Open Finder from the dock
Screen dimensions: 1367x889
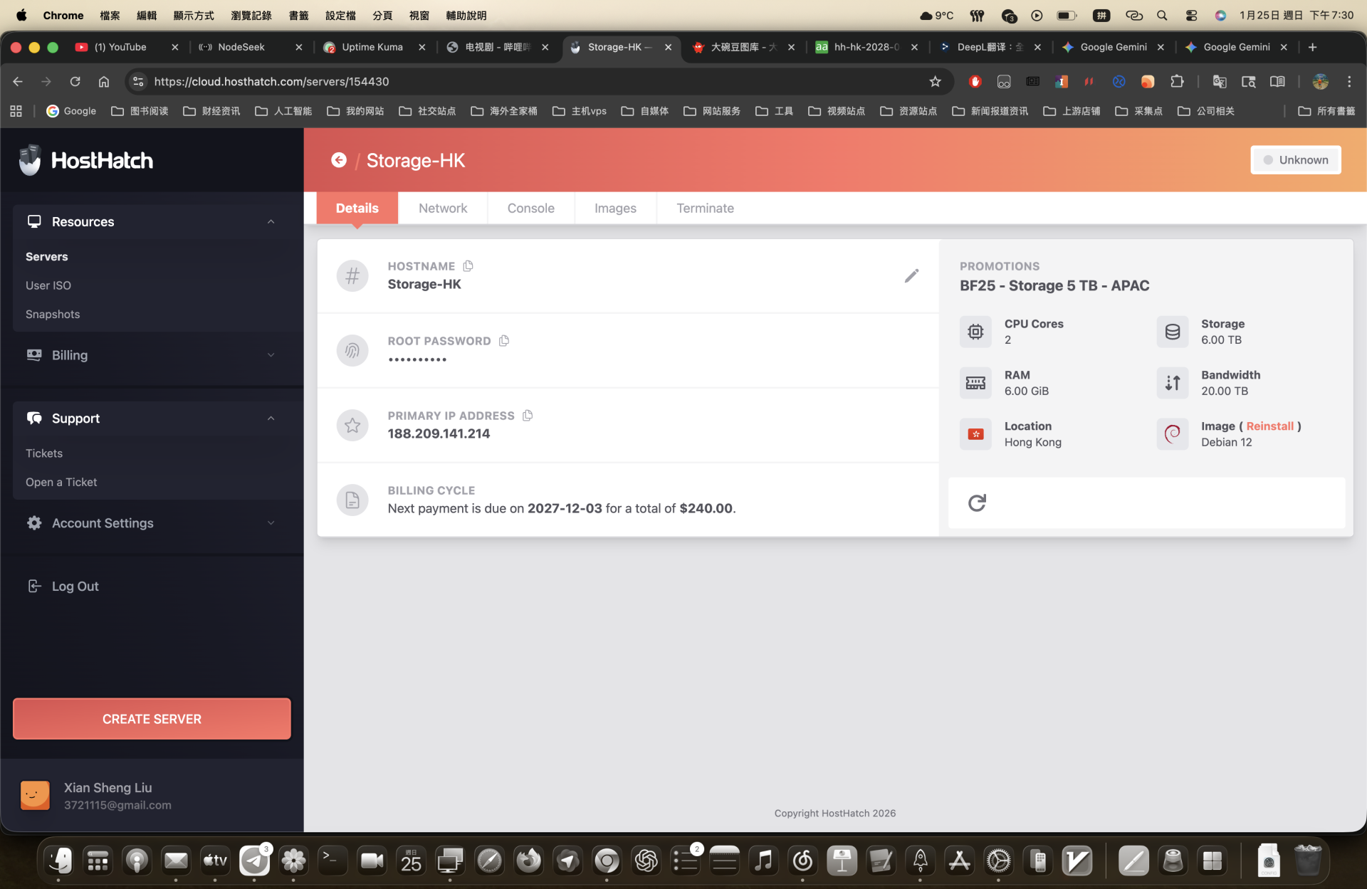pos(58,861)
